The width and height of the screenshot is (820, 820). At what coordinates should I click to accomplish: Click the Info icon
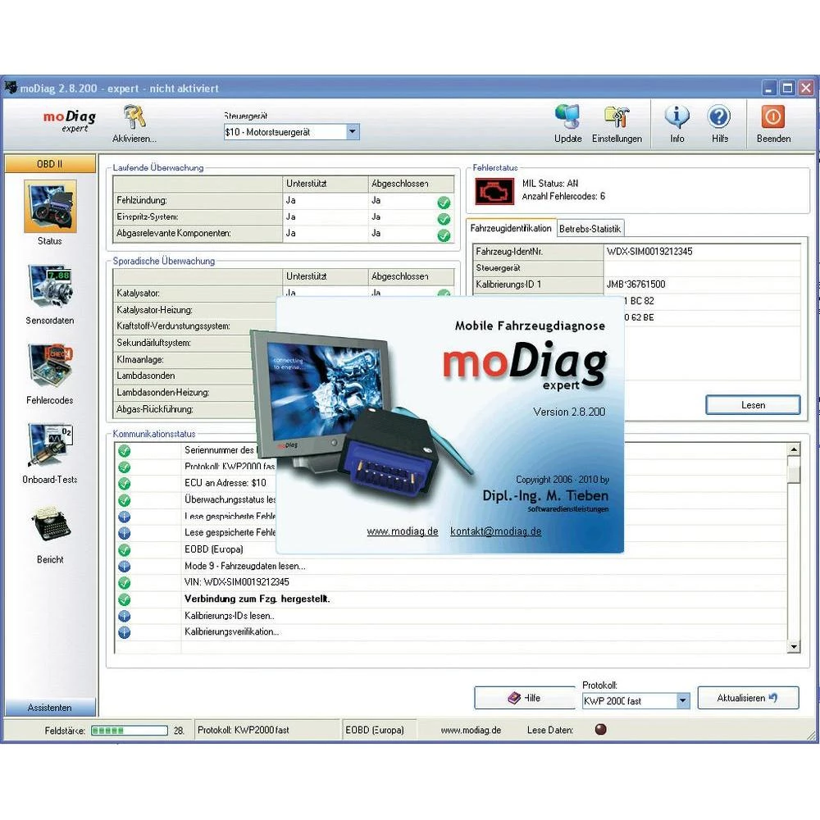[677, 117]
